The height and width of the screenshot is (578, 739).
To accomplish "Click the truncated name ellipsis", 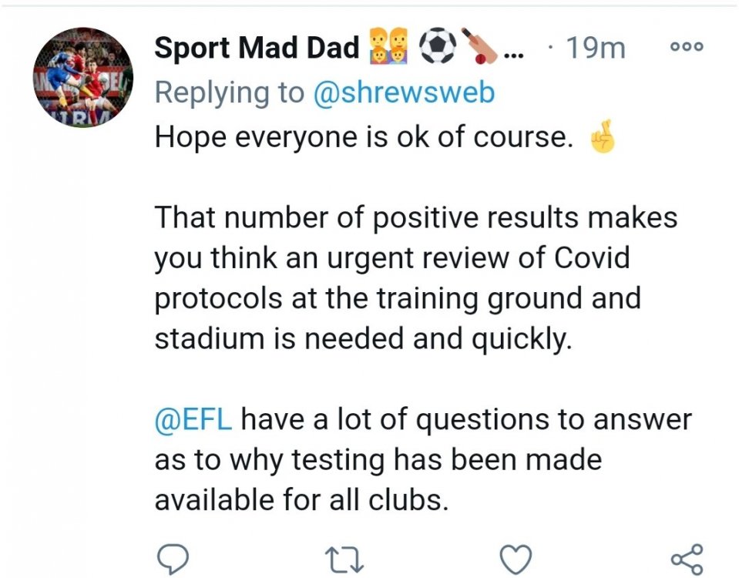I will tap(513, 51).
